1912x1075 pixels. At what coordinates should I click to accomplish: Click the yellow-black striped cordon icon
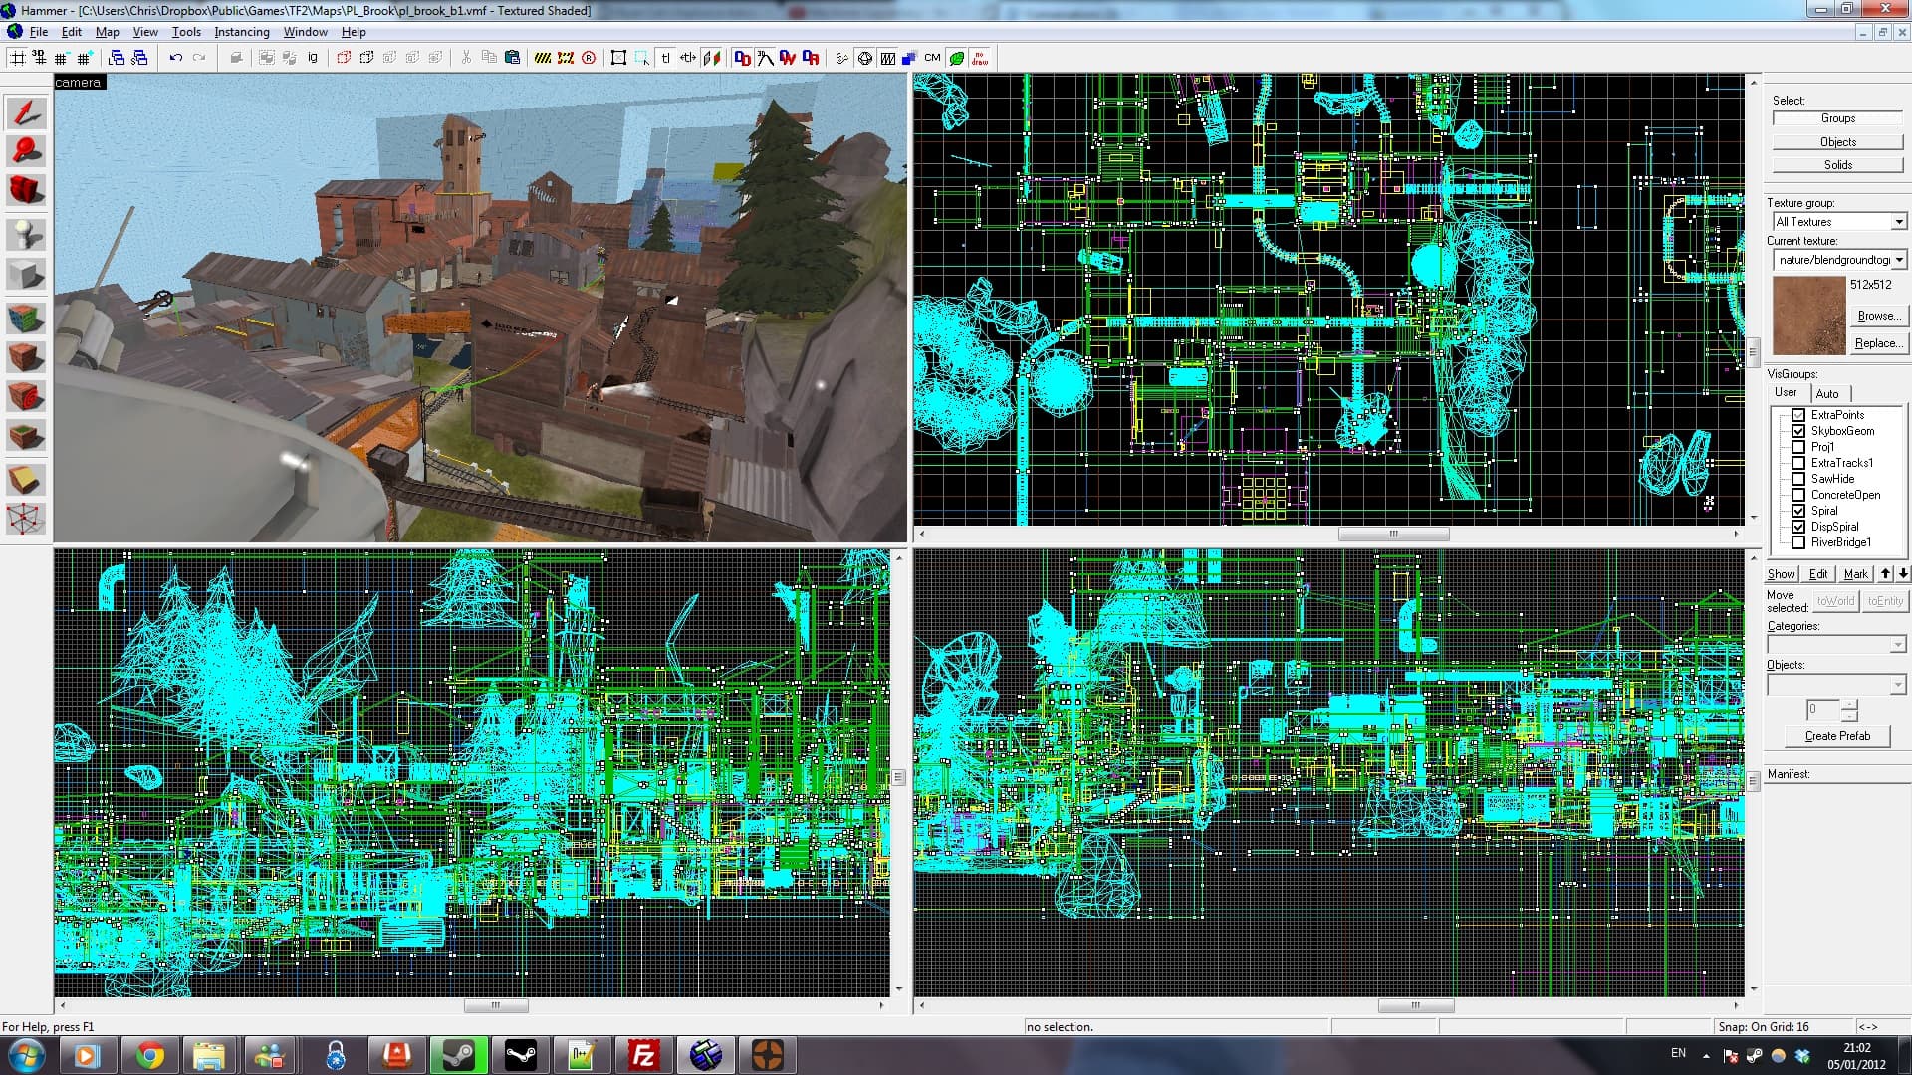click(x=542, y=58)
